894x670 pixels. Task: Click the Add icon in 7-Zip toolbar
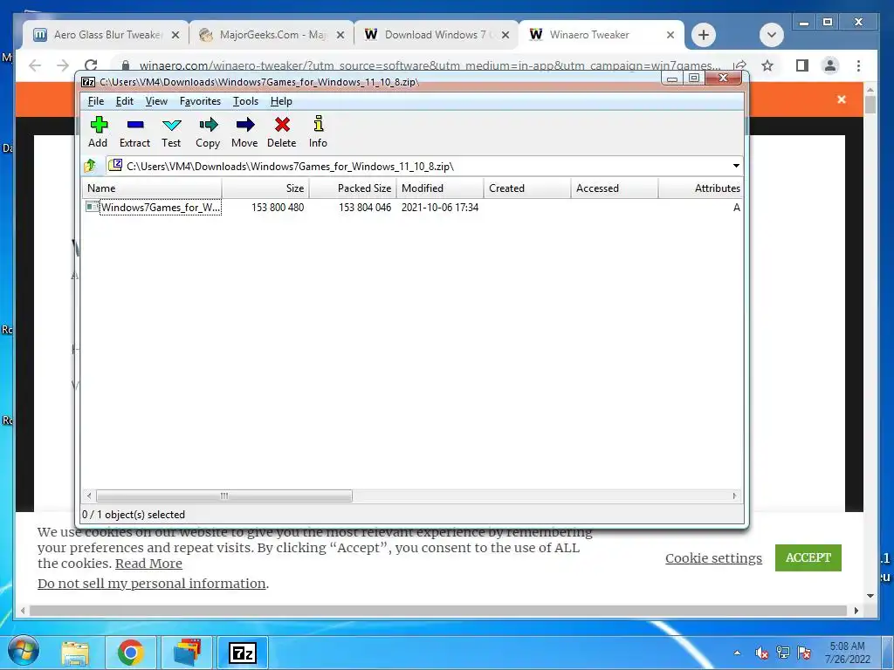[98, 133]
